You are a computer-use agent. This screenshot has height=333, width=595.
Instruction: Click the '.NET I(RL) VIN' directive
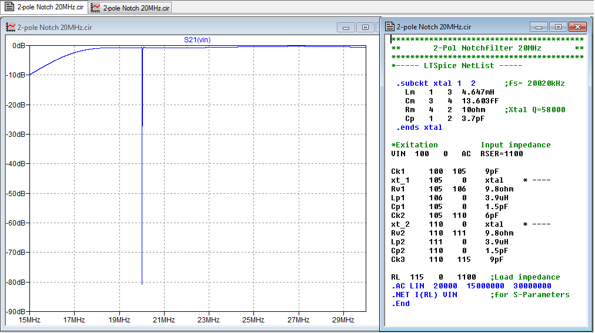pos(424,295)
